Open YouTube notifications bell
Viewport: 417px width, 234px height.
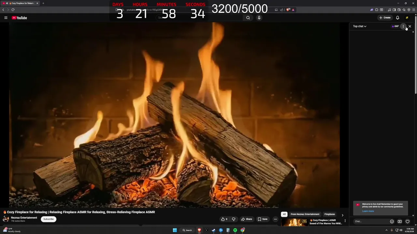(x=397, y=18)
